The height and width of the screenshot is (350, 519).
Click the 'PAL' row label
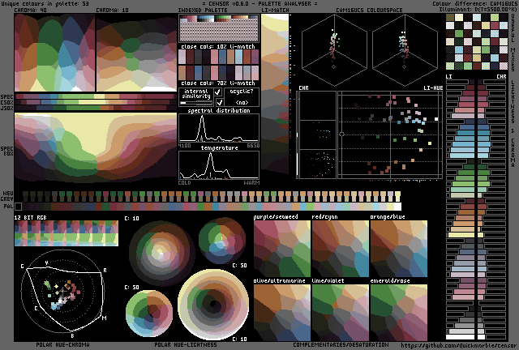[8, 206]
